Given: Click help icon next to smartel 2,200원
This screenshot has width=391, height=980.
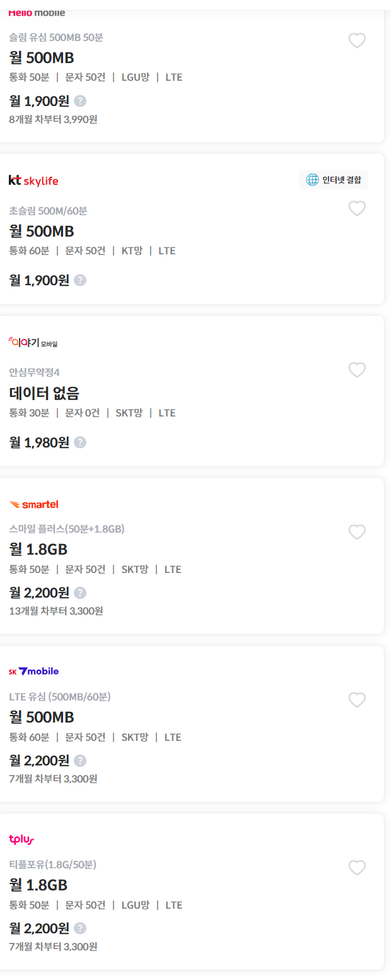Looking at the screenshot, I should pyautogui.click(x=80, y=593).
